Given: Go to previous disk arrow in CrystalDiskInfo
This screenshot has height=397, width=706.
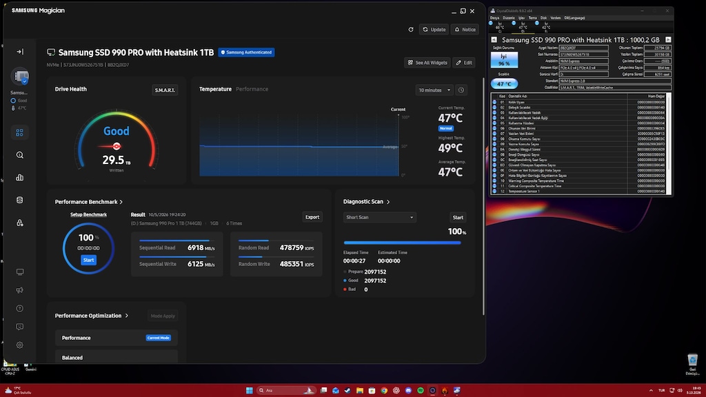Looking at the screenshot, I should click(494, 39).
